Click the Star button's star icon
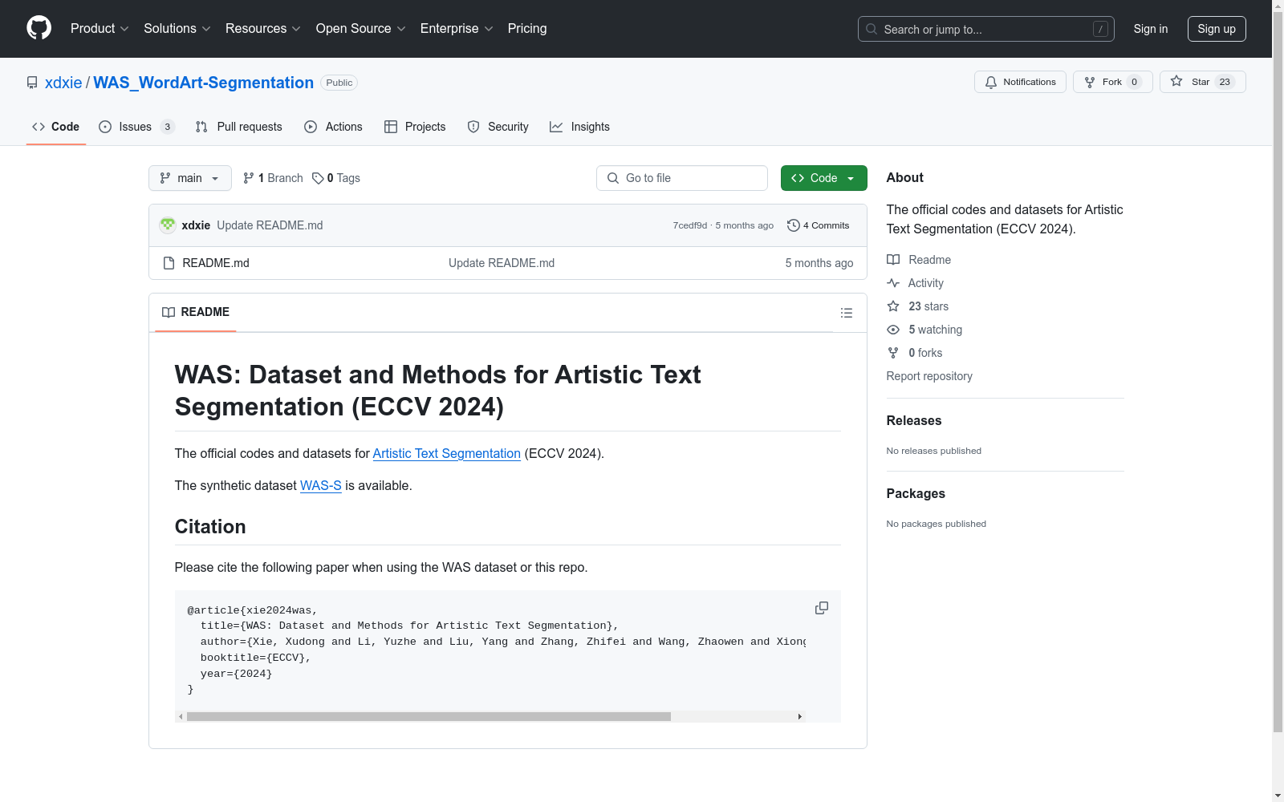Image resolution: width=1284 pixels, height=802 pixels. (x=1176, y=81)
